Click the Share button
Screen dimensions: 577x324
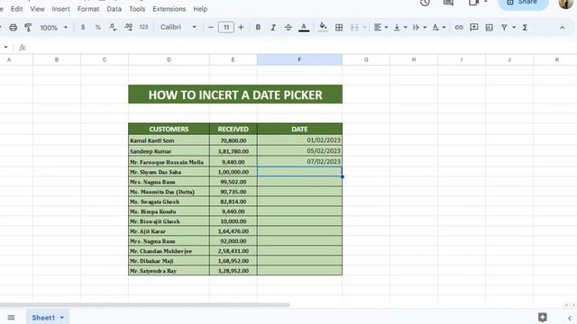(523, 4)
